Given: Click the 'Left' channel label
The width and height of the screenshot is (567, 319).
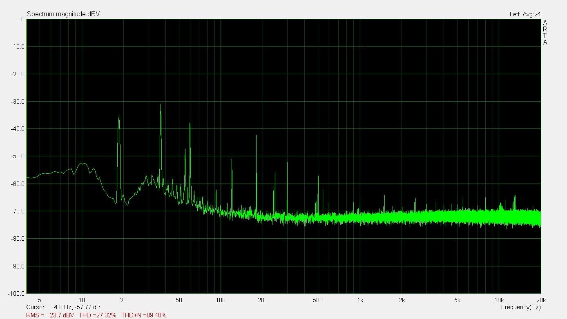Looking at the screenshot, I should coord(514,14).
